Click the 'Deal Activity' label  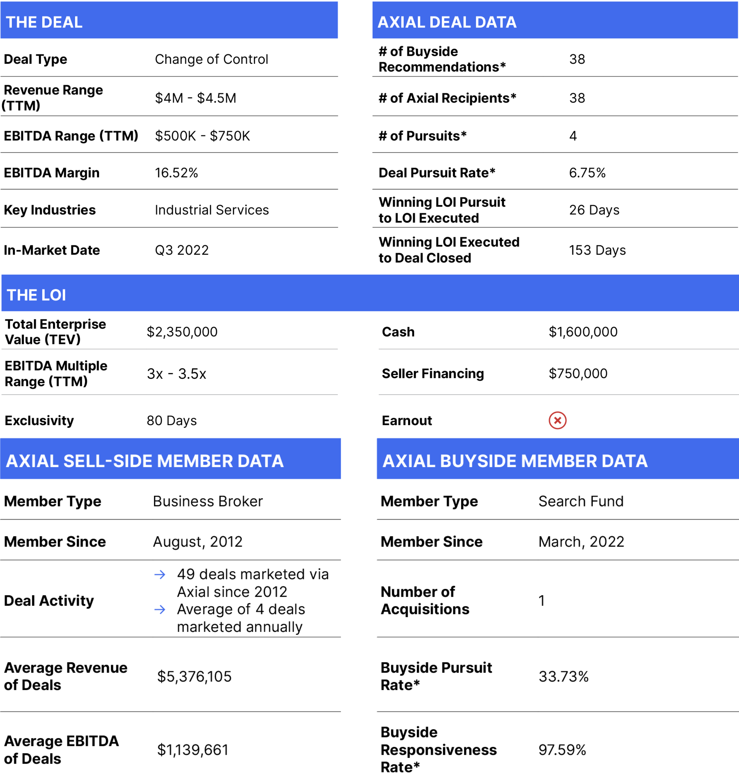(49, 601)
